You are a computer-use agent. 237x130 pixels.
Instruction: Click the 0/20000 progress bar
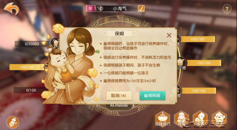pos(32,44)
